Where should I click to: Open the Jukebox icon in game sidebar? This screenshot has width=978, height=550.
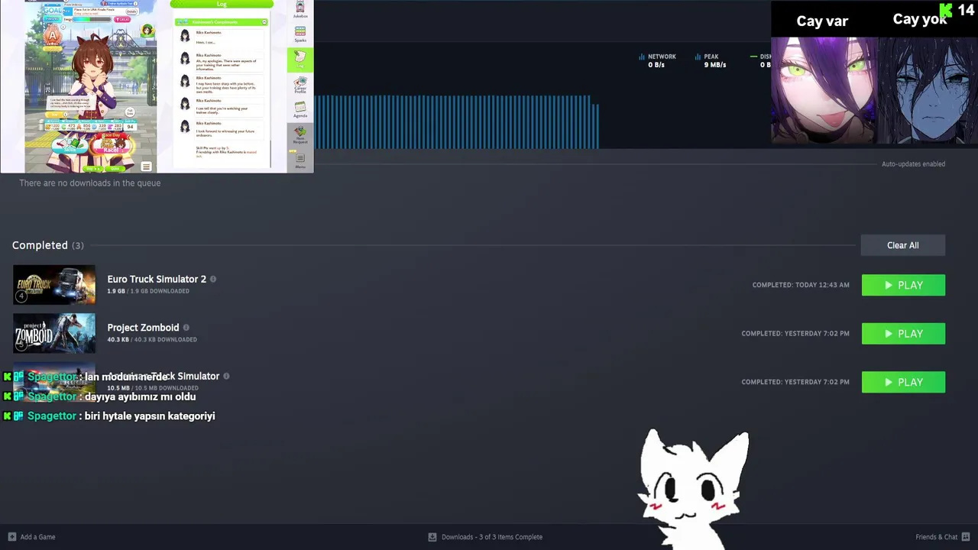[x=300, y=8]
